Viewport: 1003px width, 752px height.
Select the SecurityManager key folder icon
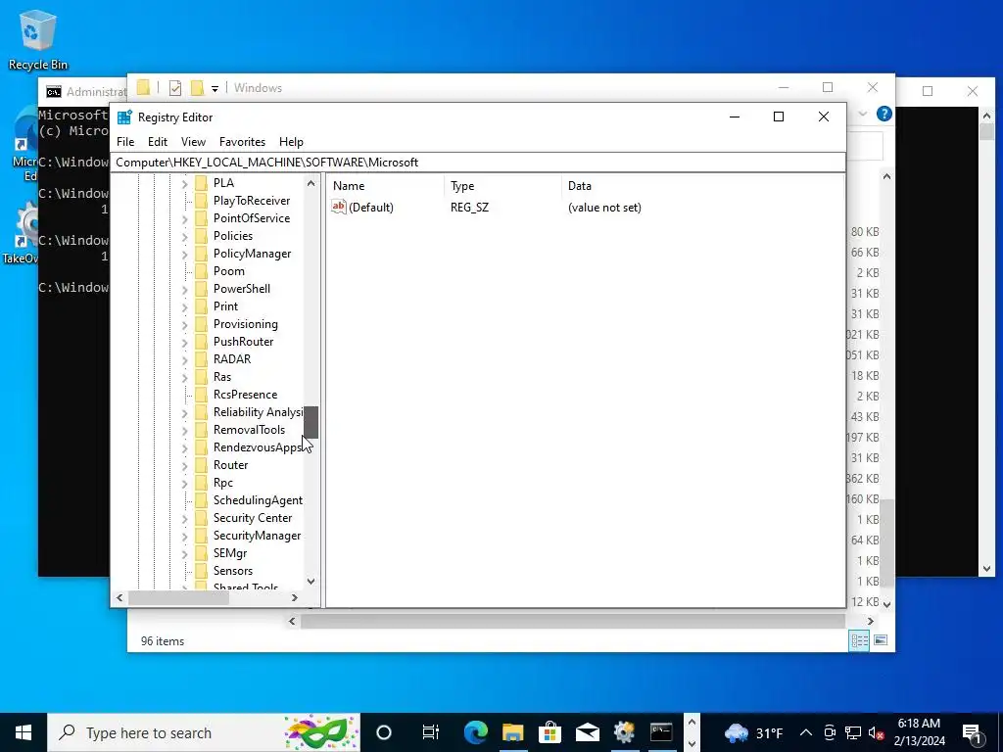coord(202,536)
